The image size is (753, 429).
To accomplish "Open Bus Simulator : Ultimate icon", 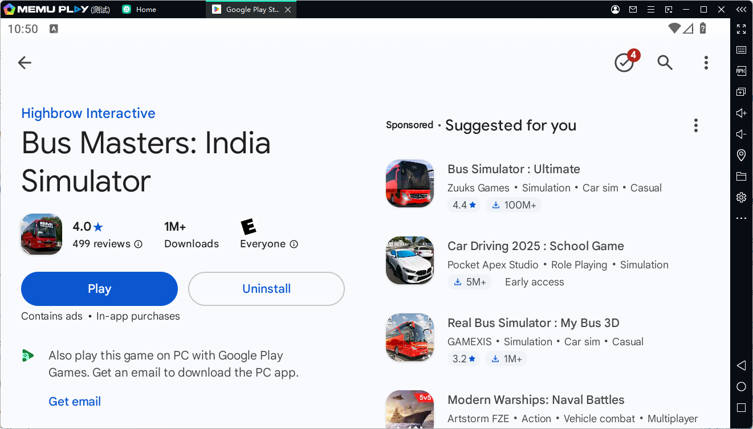I will click(410, 183).
